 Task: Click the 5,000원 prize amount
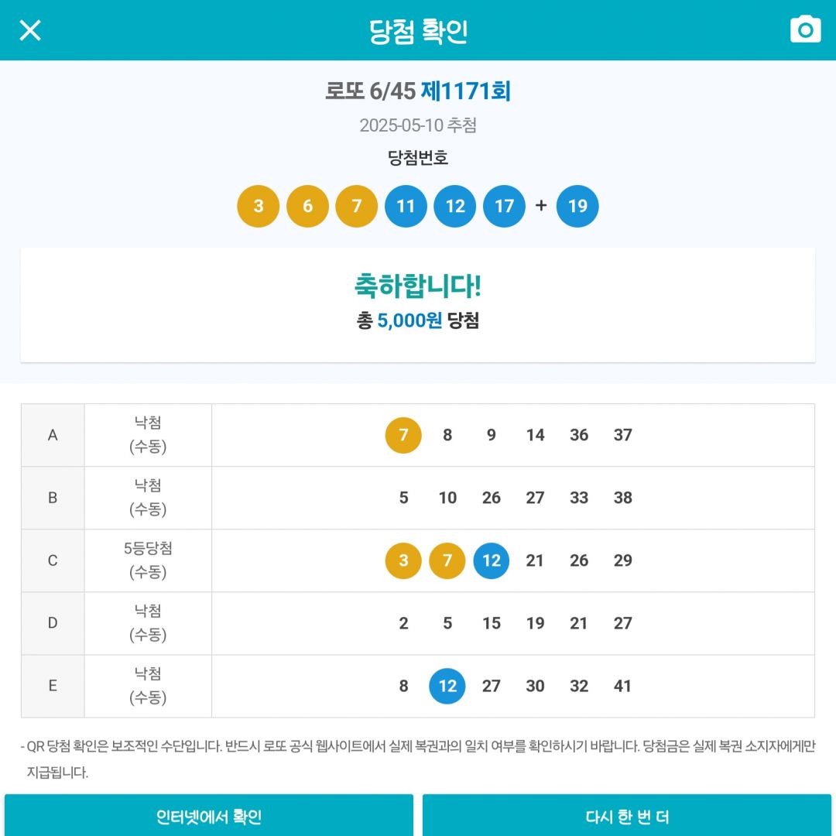(x=409, y=320)
